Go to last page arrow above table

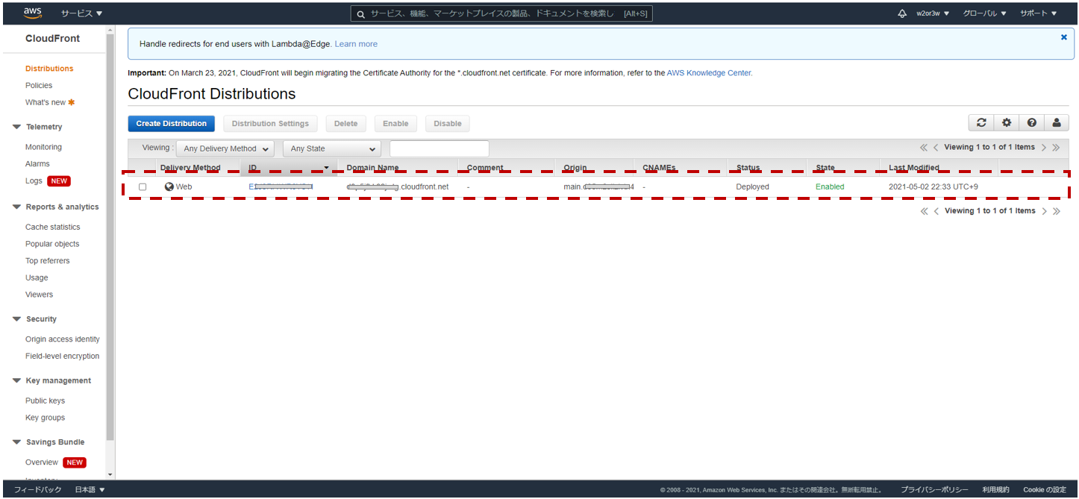[1056, 148]
